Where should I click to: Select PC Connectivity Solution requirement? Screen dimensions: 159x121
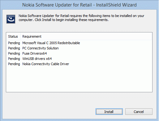(x=41, y=48)
